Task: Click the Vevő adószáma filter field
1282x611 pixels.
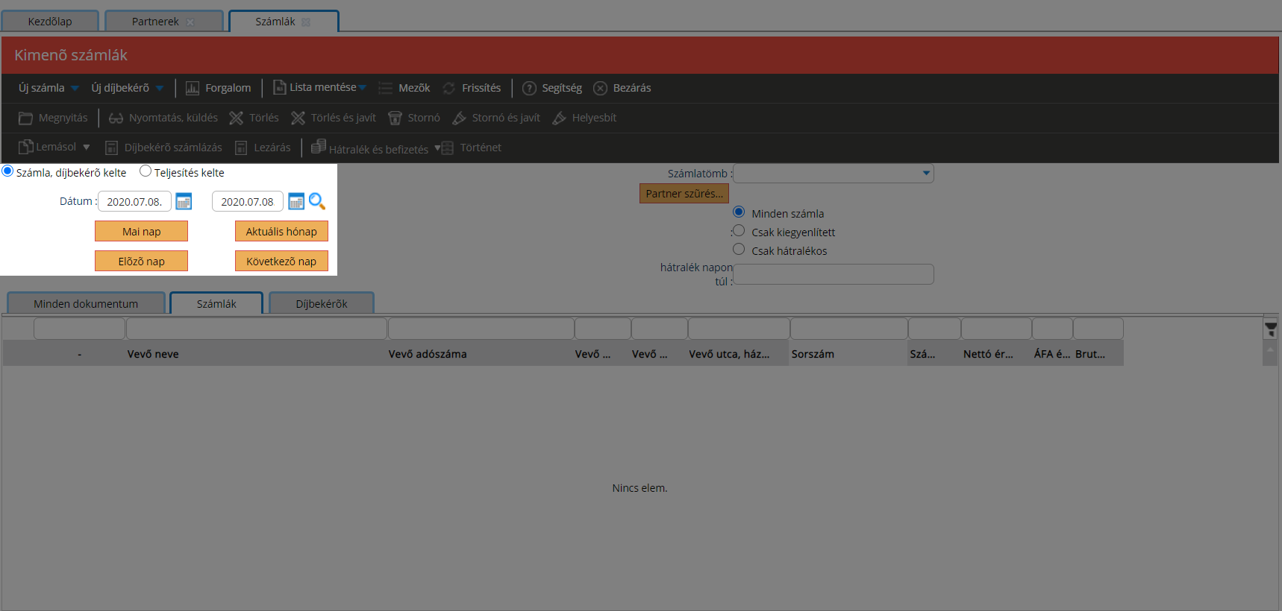Action: [x=481, y=329]
